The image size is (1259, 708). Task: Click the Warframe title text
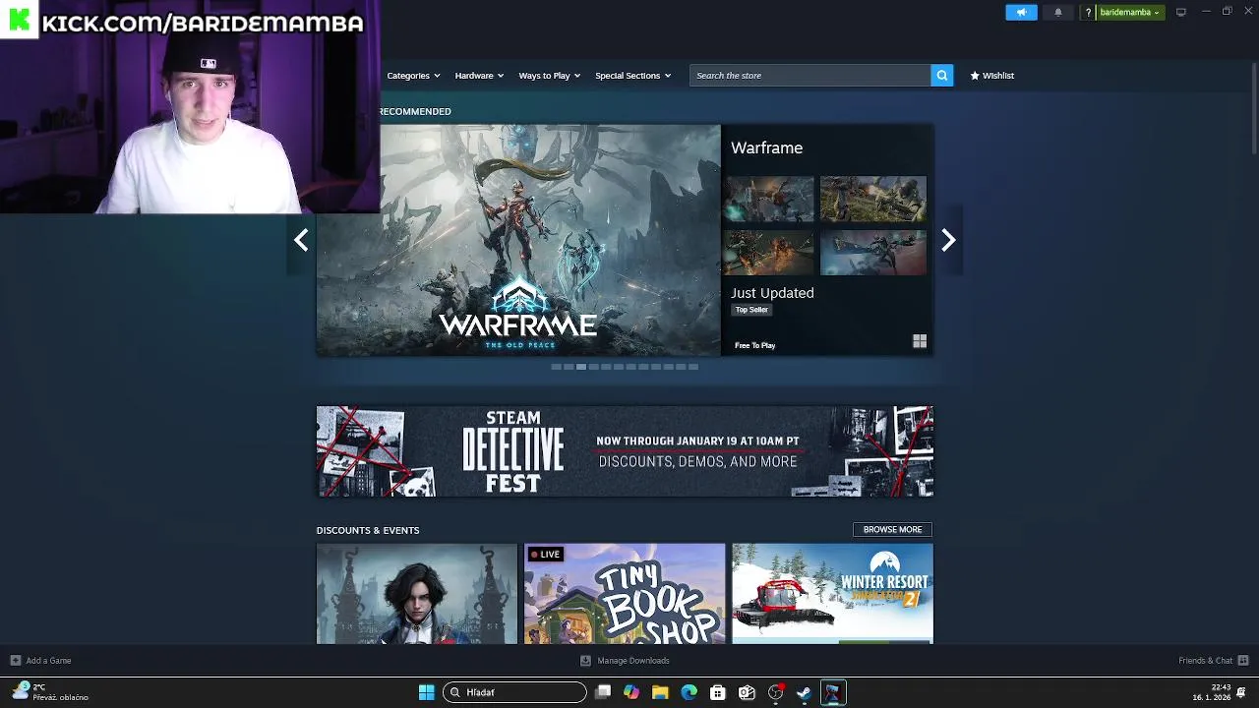(766, 147)
